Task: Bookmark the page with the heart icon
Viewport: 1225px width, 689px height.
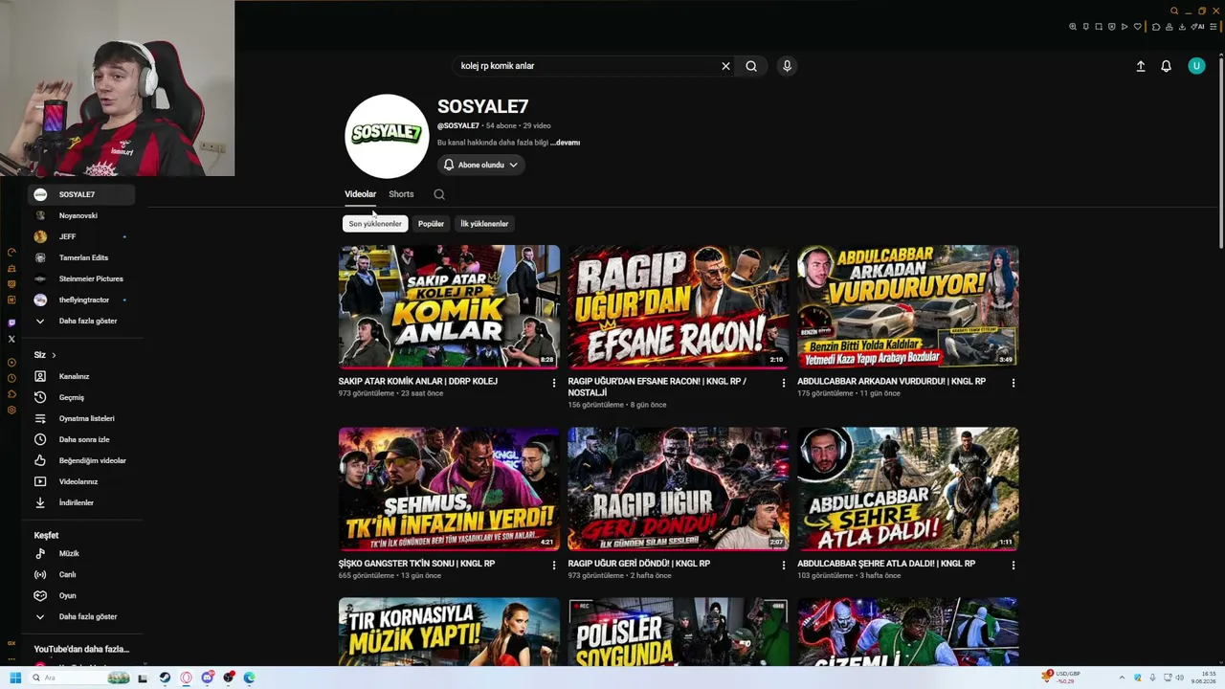Action: (1137, 27)
